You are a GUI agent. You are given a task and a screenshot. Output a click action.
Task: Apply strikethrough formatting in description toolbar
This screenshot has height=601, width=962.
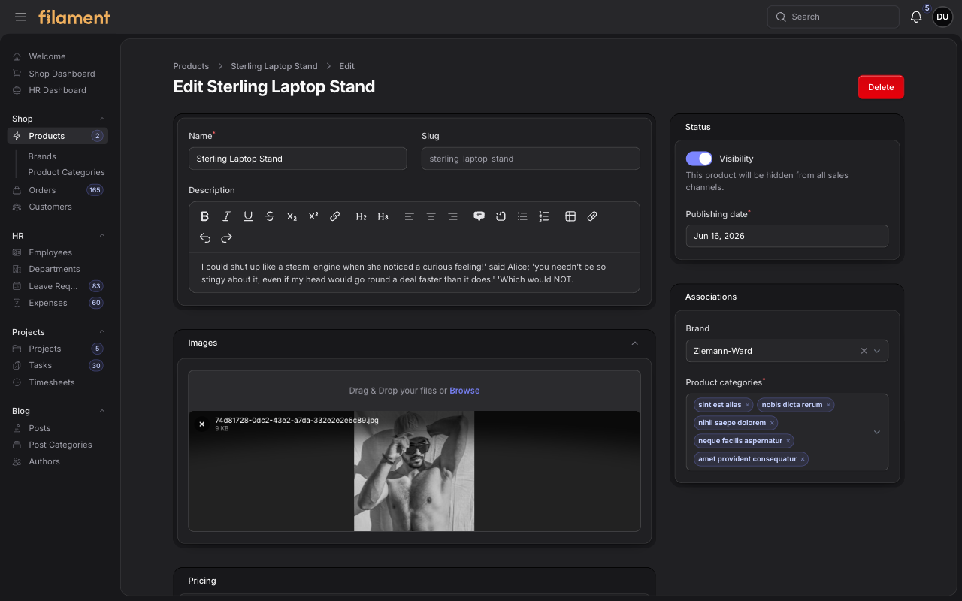tap(270, 216)
